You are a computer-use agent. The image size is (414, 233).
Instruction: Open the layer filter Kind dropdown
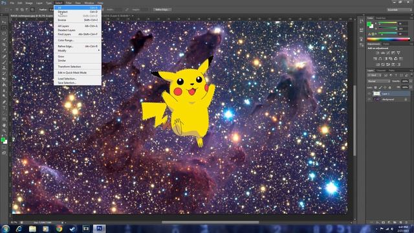[374, 76]
